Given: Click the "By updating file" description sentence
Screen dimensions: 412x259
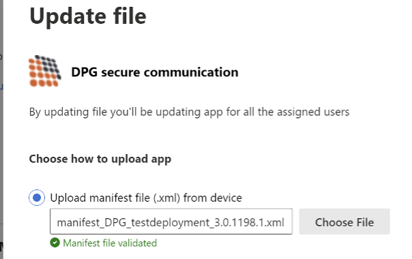Looking at the screenshot, I should (189, 112).
